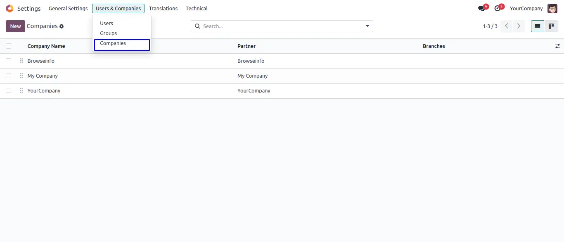This screenshot has width=564, height=242.
Task: Click the New button
Action: 15,26
